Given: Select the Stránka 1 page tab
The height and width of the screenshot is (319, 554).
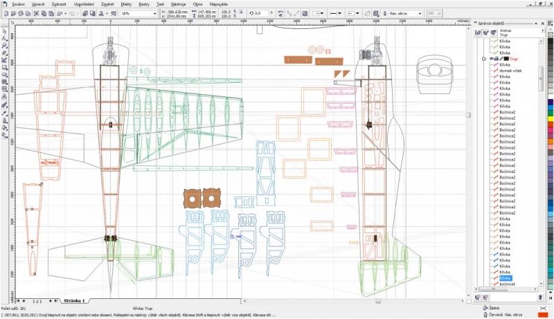Looking at the screenshot, I should (x=74, y=301).
